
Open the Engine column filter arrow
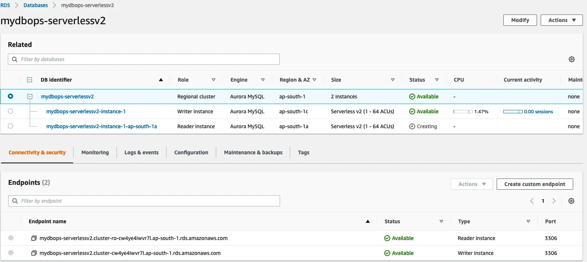pos(263,80)
